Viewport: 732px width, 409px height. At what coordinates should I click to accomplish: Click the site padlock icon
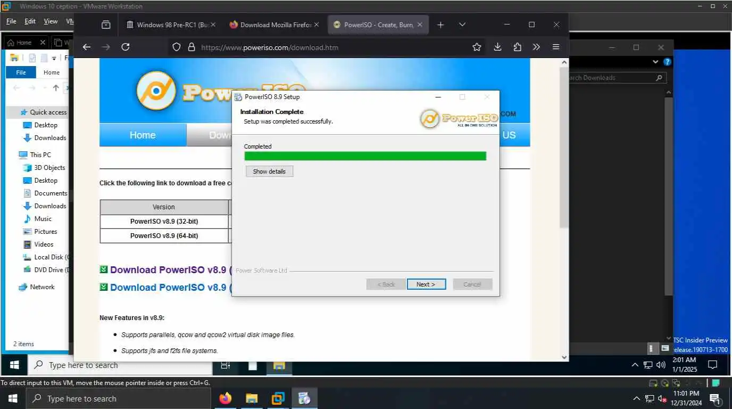(x=192, y=47)
